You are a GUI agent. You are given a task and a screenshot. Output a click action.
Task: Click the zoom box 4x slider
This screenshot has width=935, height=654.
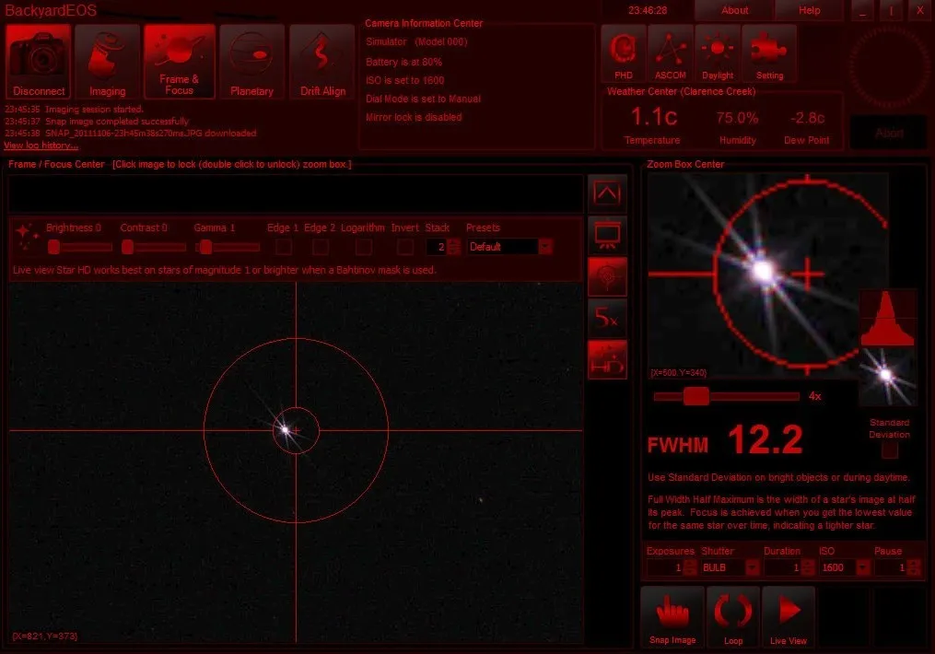696,396
